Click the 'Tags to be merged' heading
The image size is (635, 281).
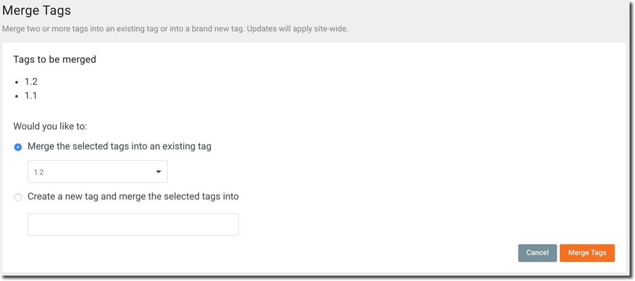[x=55, y=59]
